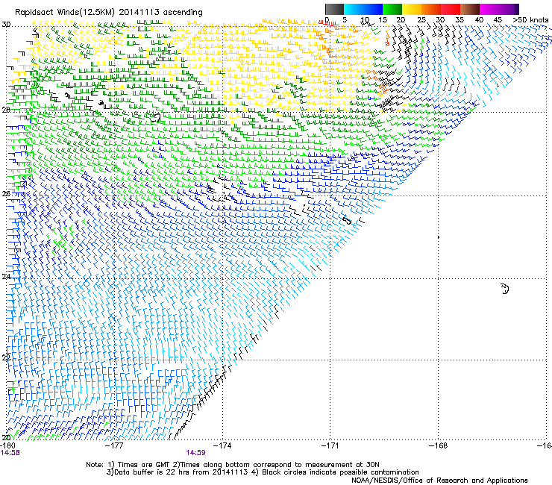This screenshot has width=552, height=485.
Task: Click the island outline in the data-free white area
Action: click(505, 289)
